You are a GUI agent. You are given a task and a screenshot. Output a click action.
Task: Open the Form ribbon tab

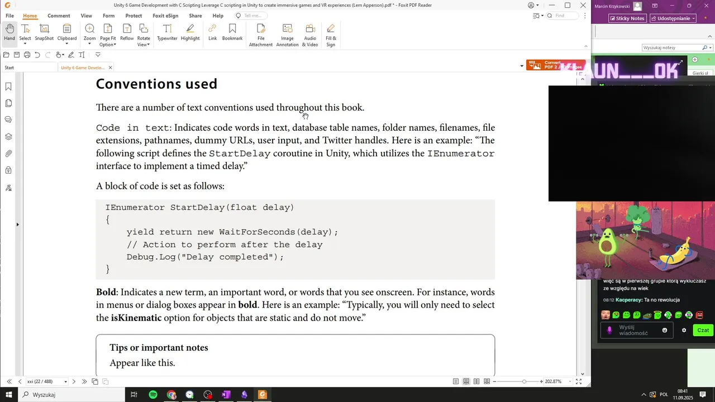pyautogui.click(x=108, y=16)
